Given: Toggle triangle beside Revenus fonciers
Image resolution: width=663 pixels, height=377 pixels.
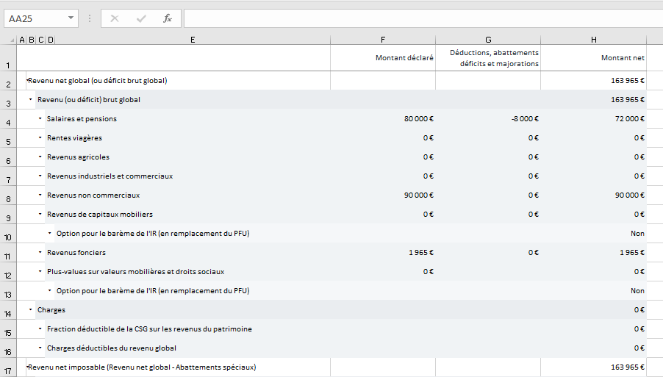Looking at the screenshot, I should tap(40, 253).
